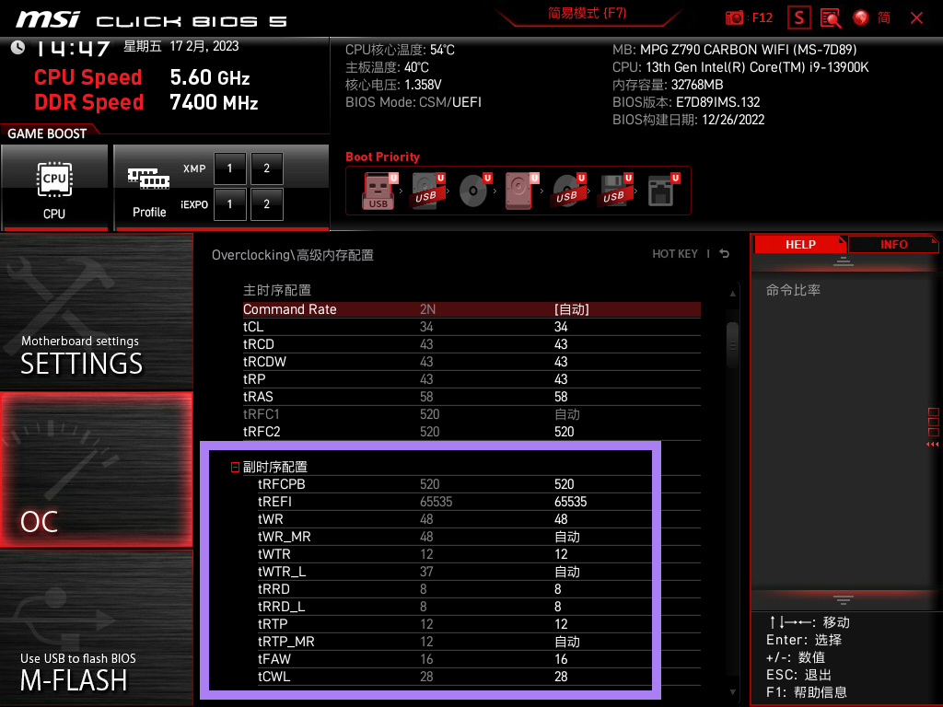The width and height of the screenshot is (943, 707).
Task: Collapse the 副时序配置 section
Action: (235, 467)
